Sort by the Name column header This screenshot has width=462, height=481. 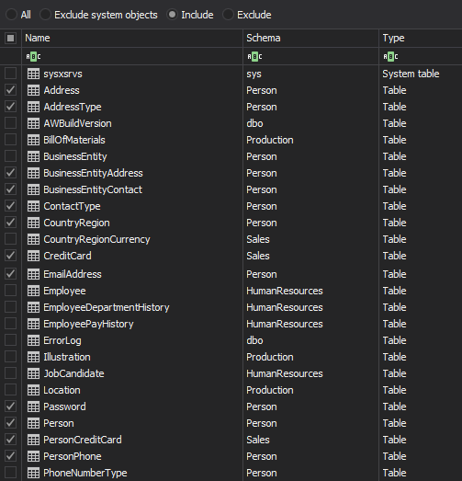(132, 38)
